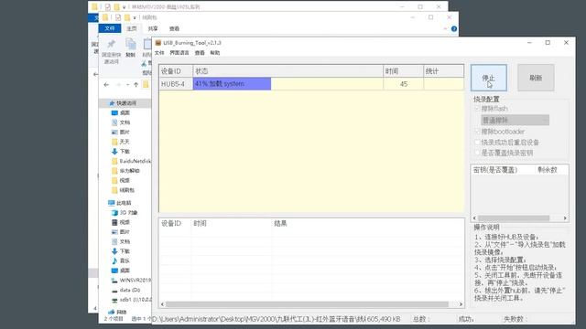Screen dimensions: 586x329
Task: Open the 文件 menu in USB Burning Tool
Action: (159, 53)
